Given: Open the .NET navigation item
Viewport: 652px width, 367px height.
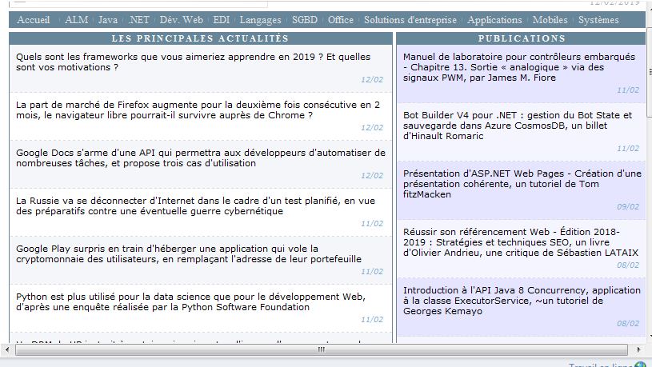Looking at the screenshot, I should (x=138, y=20).
